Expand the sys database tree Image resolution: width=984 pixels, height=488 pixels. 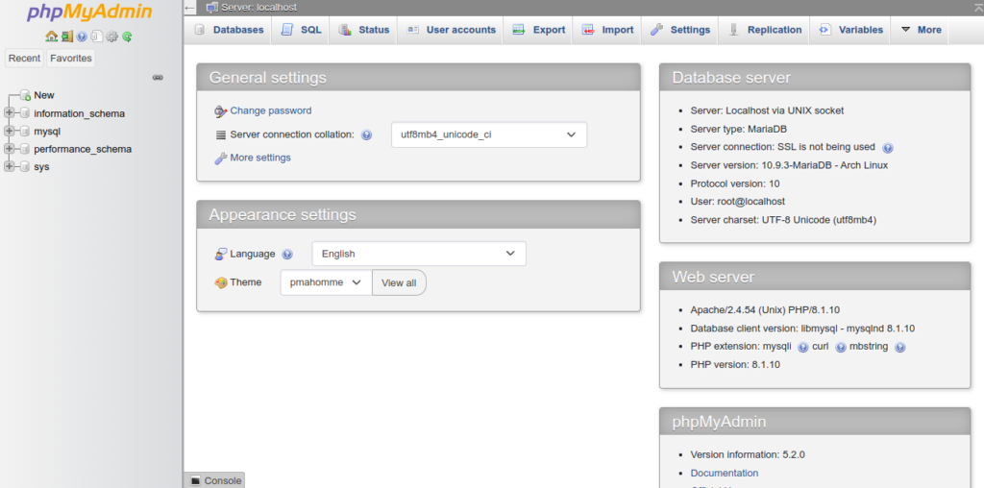[x=9, y=166]
